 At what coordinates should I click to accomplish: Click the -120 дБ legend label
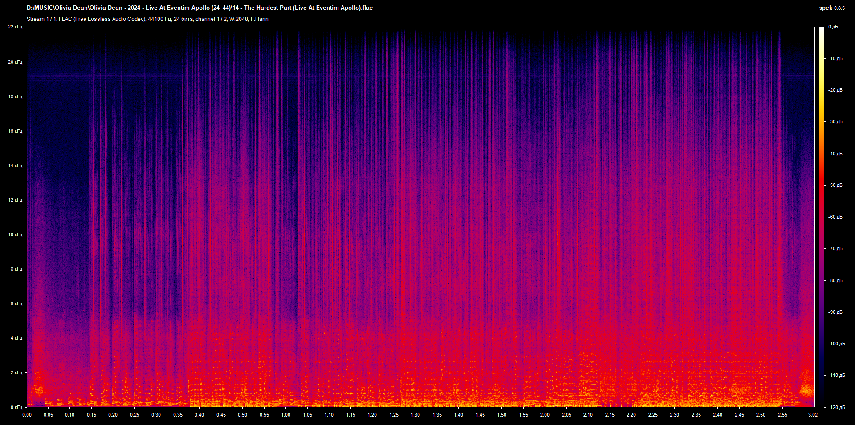pos(836,407)
